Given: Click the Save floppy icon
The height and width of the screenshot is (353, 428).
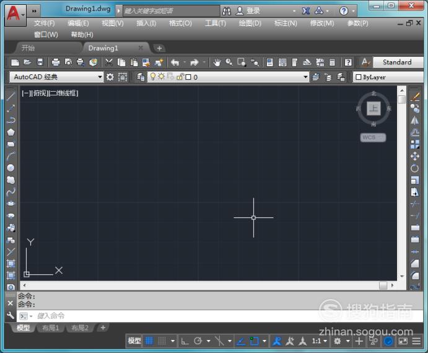Looking at the screenshot, I should click(x=40, y=63).
